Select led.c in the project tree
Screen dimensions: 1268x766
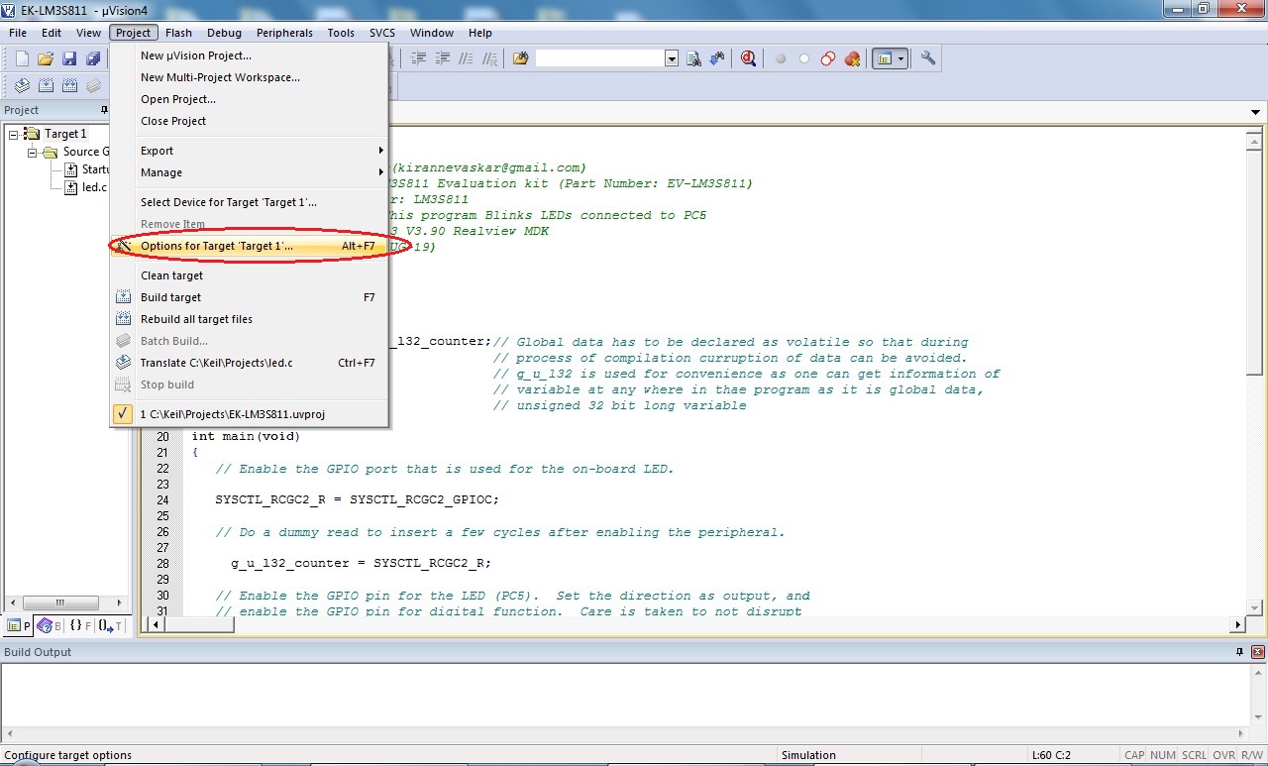tap(93, 187)
